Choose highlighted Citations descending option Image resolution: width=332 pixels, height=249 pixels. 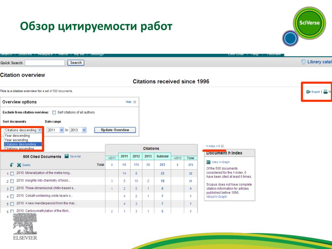click(x=23, y=144)
